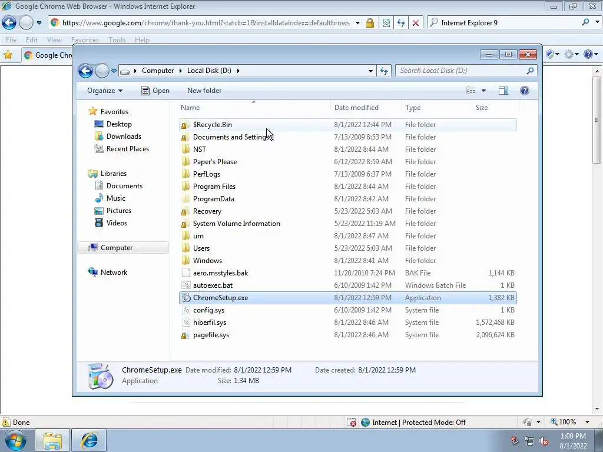The image size is (603, 452).
Task: Click the change view icon
Action: pyautogui.click(x=471, y=91)
